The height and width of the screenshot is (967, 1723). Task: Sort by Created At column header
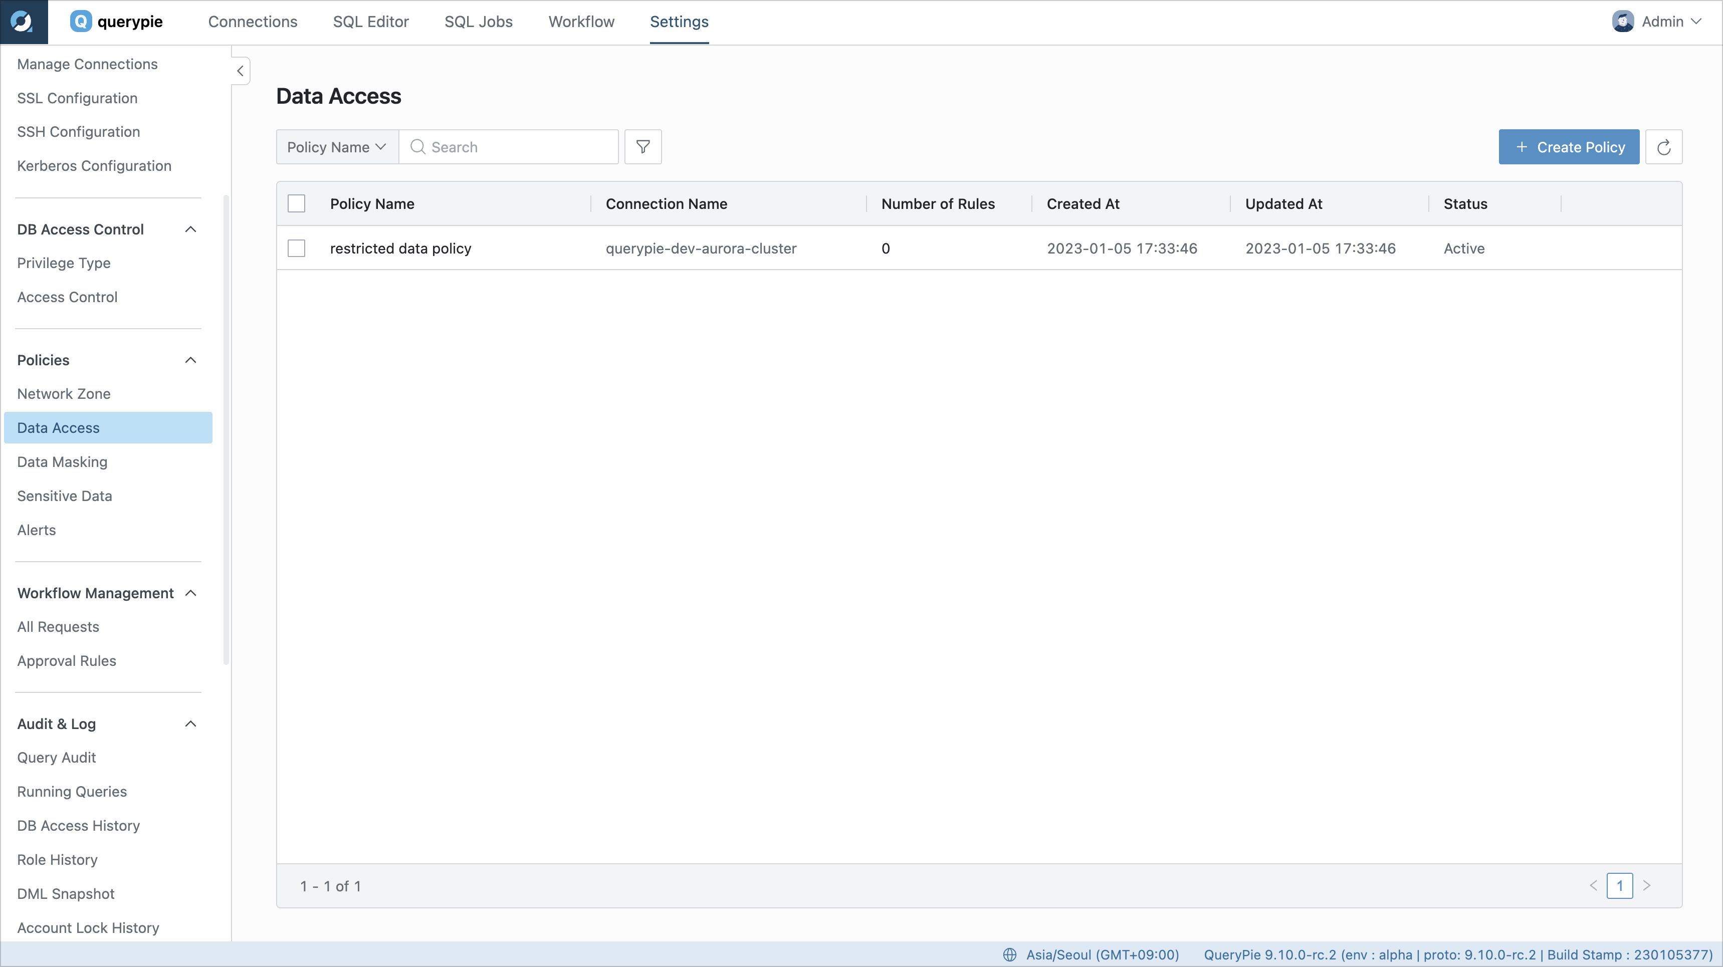point(1083,203)
